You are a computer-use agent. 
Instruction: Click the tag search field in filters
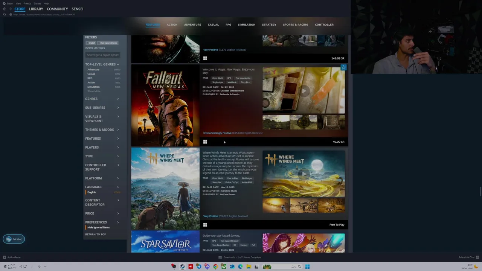pyautogui.click(x=103, y=55)
